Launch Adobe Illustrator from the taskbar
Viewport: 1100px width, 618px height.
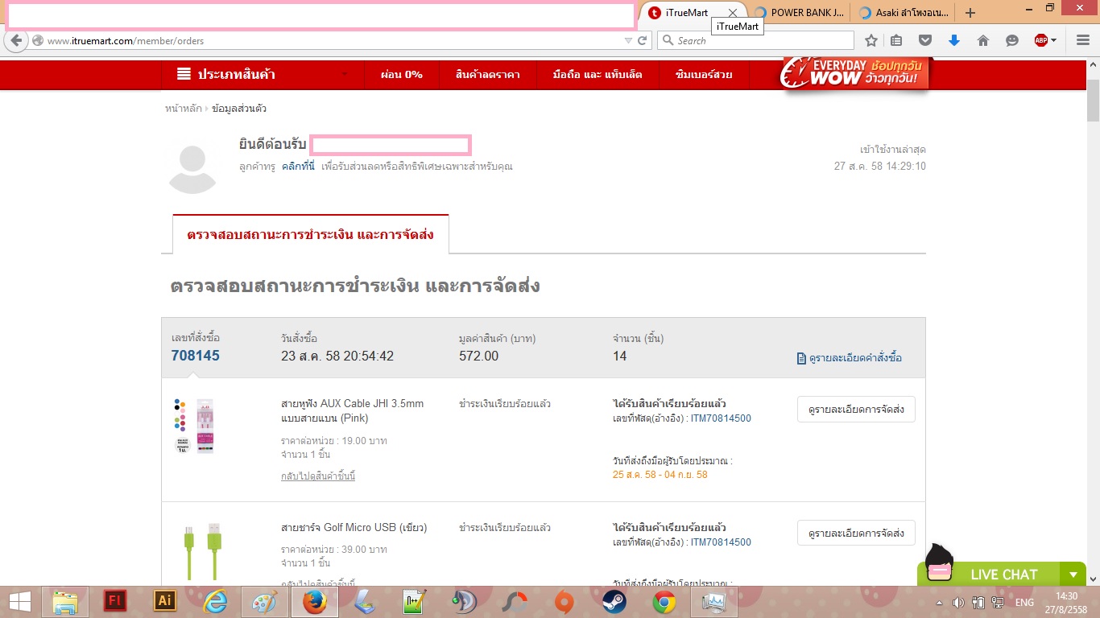click(x=165, y=601)
